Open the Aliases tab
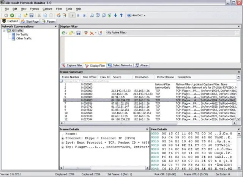The height and width of the screenshot is (177, 243). pyautogui.click(x=142, y=65)
